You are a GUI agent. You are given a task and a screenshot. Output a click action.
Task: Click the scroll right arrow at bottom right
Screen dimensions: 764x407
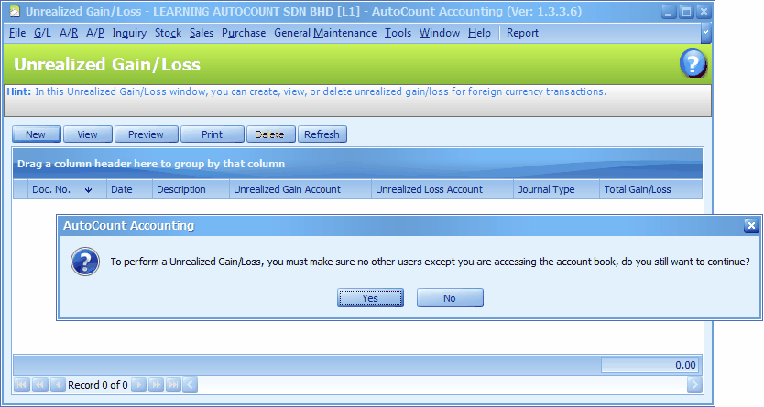pyautogui.click(x=694, y=385)
